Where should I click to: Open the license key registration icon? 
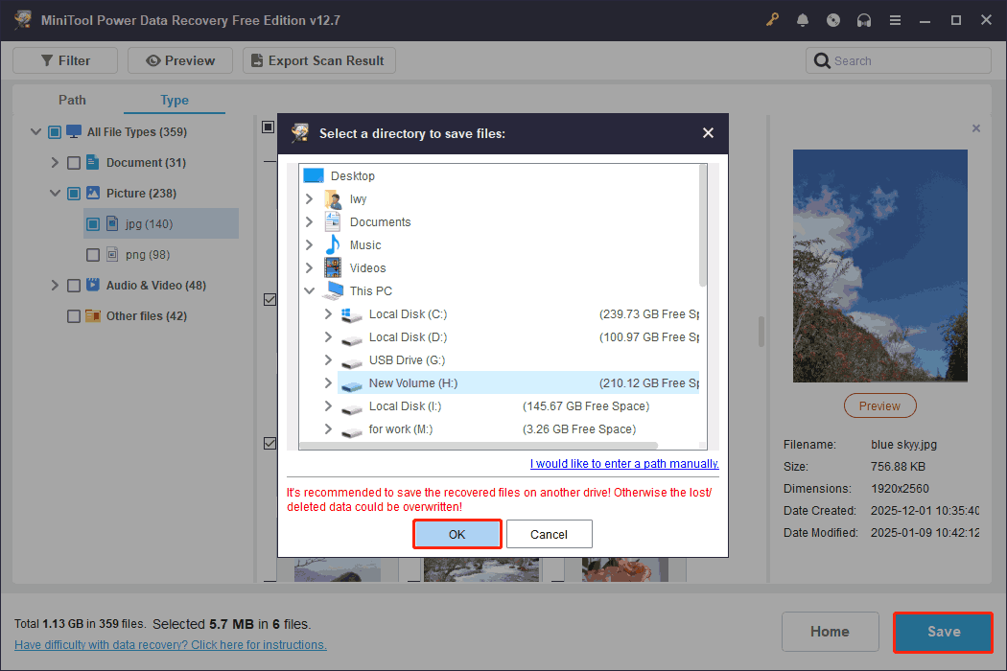(772, 19)
